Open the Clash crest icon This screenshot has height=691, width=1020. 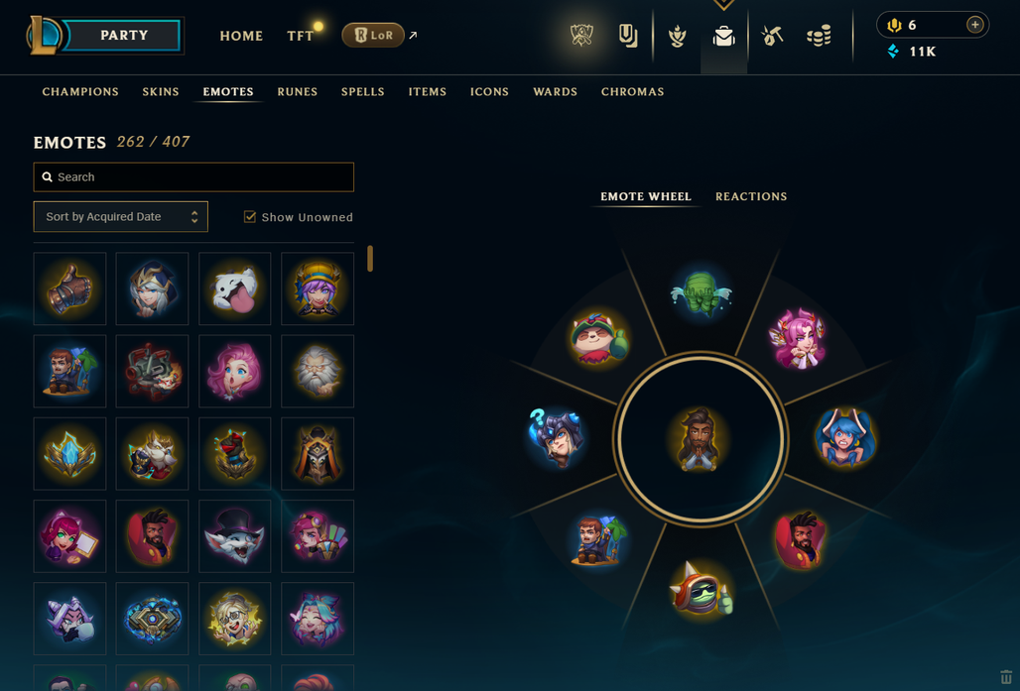(581, 35)
